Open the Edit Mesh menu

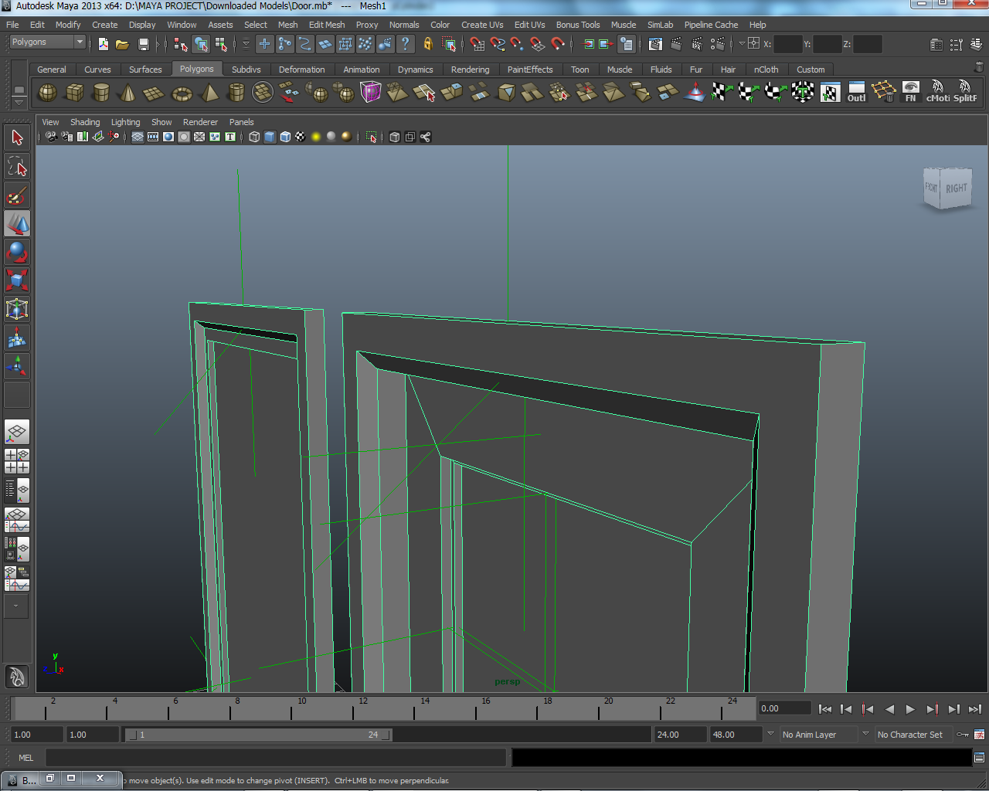pyautogui.click(x=327, y=25)
